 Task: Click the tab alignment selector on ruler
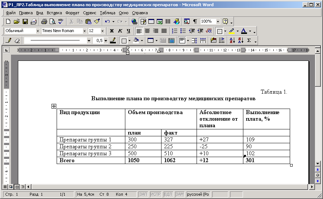pyautogui.click(x=7, y=50)
